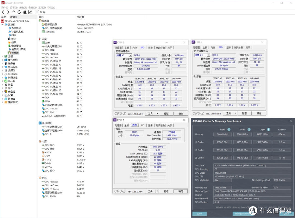
Task: Select the 网络设备 network devices sidebar icon
Action: point(6,78)
